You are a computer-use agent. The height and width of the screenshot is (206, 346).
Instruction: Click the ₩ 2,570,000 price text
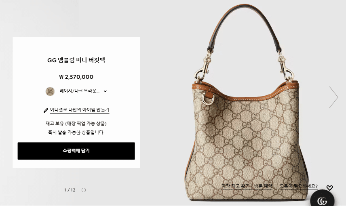click(76, 77)
